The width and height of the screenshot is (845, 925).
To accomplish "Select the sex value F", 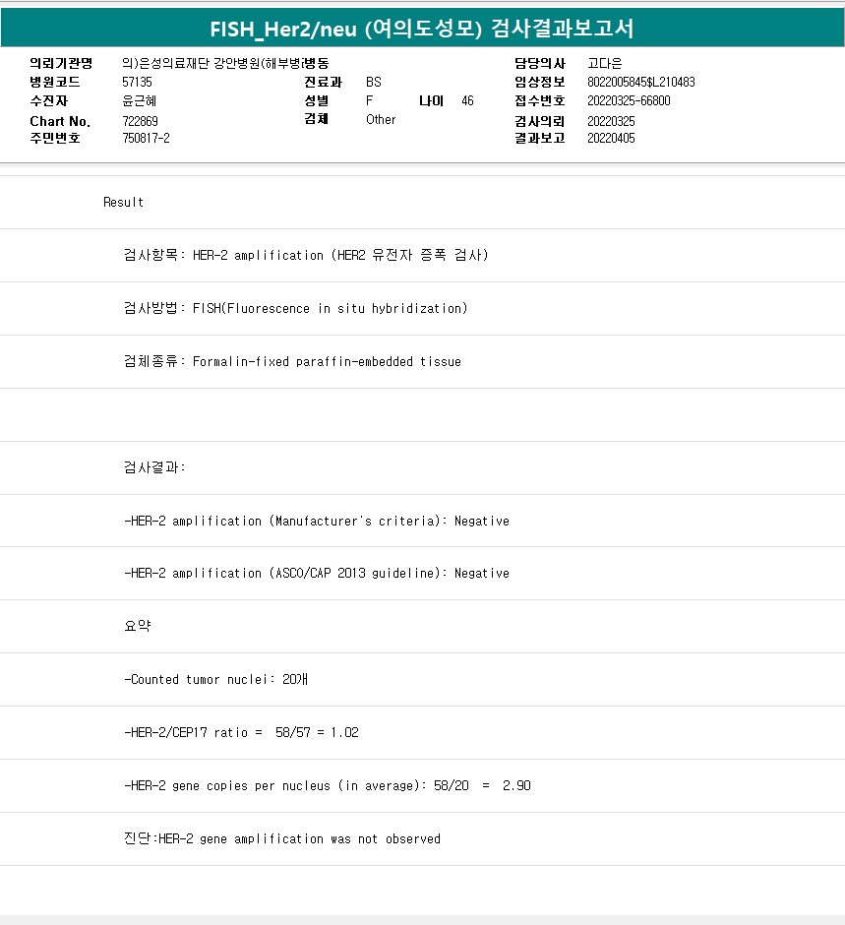I will (x=369, y=101).
